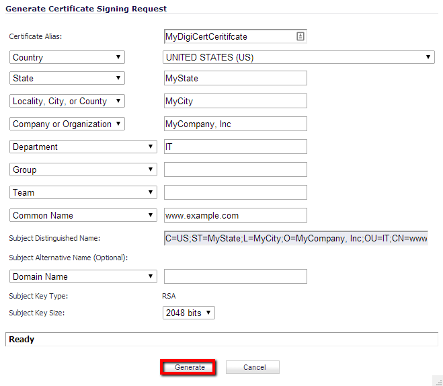Select the empty Group text field
The height and width of the screenshot is (386, 443).
click(x=235, y=170)
